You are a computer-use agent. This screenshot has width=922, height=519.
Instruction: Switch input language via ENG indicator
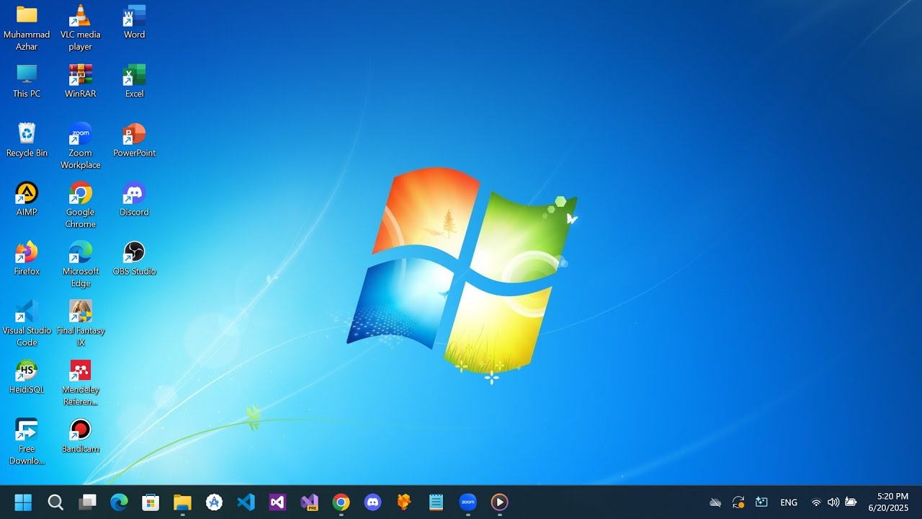[789, 502]
